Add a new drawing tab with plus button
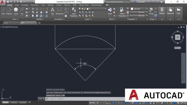The width and height of the screenshot is (187, 105). click(x=39, y=23)
